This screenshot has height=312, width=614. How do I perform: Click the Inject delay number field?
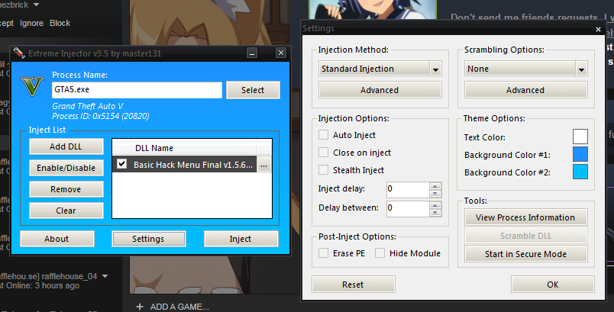coord(408,190)
